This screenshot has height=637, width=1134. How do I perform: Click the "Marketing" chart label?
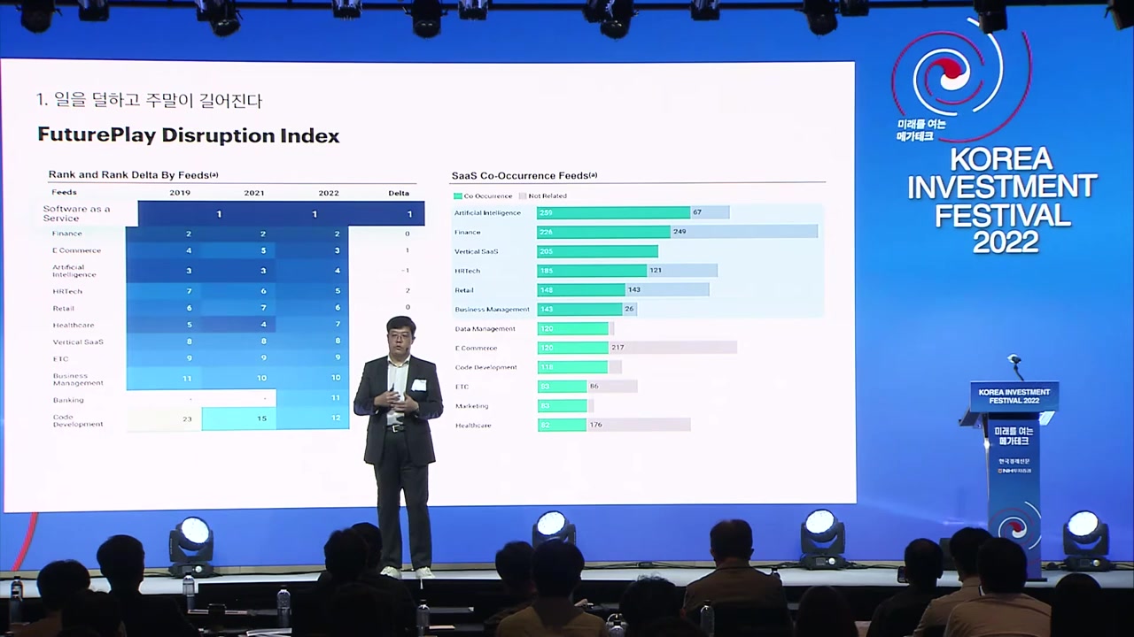(471, 406)
